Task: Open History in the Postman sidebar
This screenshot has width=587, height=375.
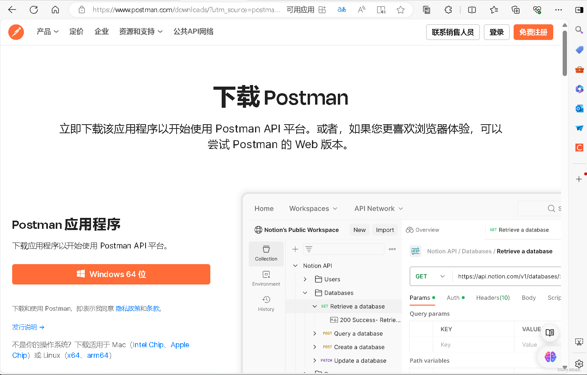Action: pyautogui.click(x=266, y=303)
